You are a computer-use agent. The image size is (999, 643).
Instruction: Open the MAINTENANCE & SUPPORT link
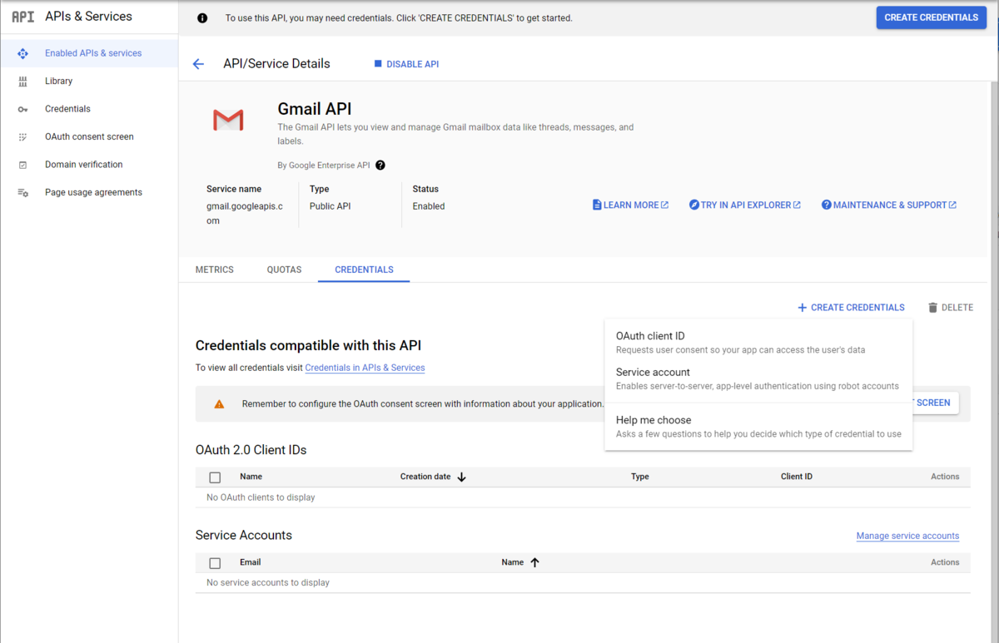(x=888, y=205)
